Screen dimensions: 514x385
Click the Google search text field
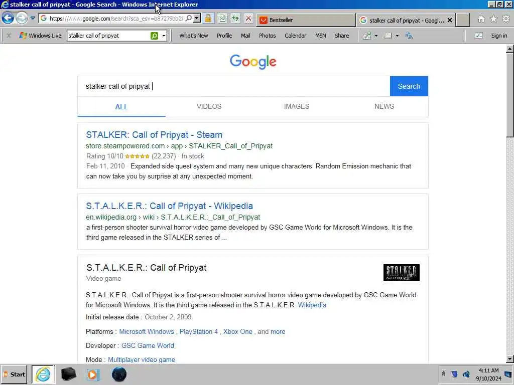pos(234,86)
